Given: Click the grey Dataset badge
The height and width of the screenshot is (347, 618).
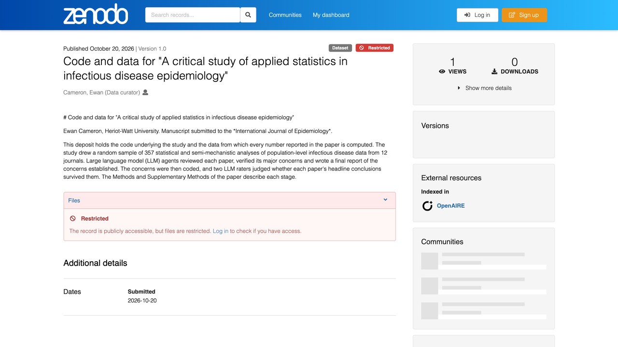Looking at the screenshot, I should pyautogui.click(x=340, y=48).
